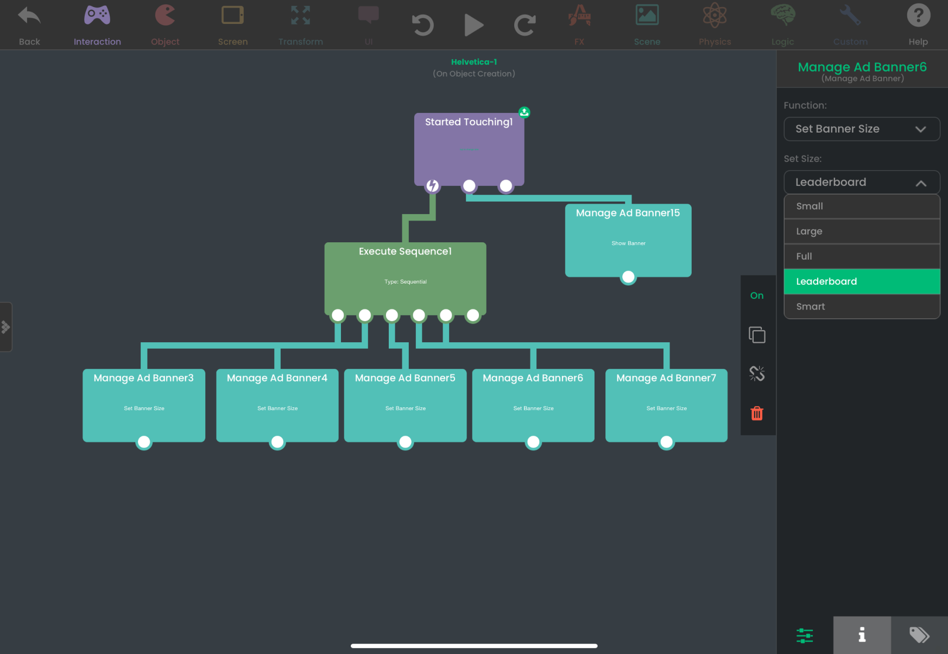The width and height of the screenshot is (948, 654).
Task: Click the Undo arrow icon
Action: pyautogui.click(x=422, y=25)
